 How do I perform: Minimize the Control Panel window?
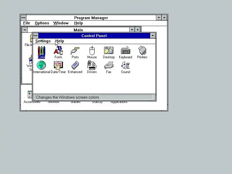153,36
